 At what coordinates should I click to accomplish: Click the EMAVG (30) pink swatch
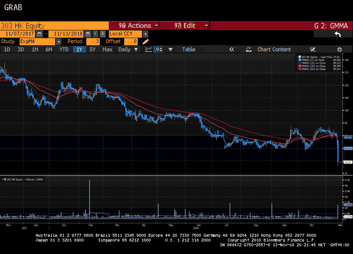300,66
